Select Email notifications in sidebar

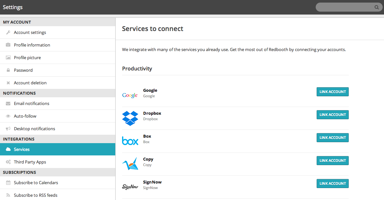click(x=32, y=103)
